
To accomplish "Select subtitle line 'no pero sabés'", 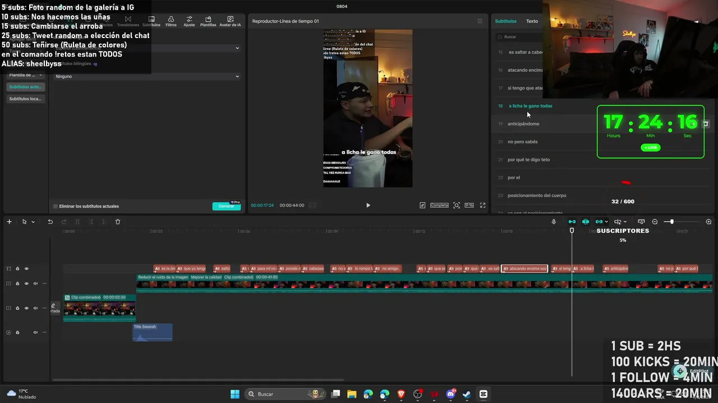I will point(523,142).
